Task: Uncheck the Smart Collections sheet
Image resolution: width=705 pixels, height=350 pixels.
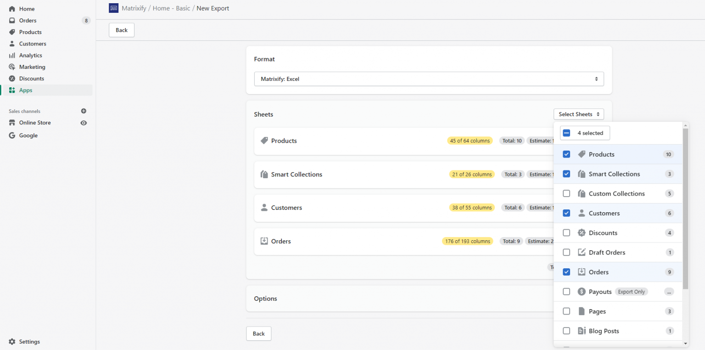Action: coord(566,174)
